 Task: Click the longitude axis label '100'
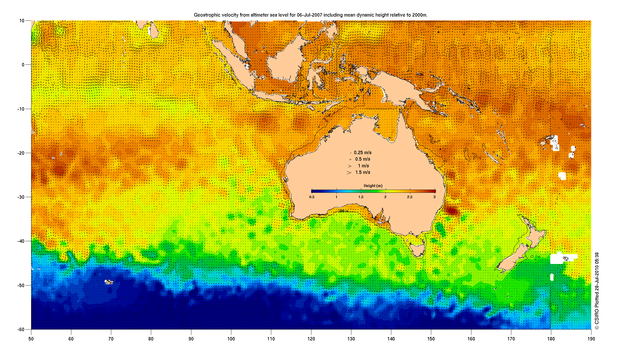click(x=231, y=339)
